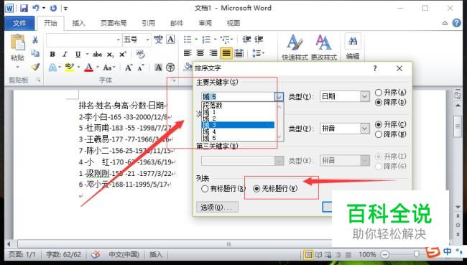The image size is (467, 265).
Task: Choose 无标题行 no header row option
Action: (275, 188)
